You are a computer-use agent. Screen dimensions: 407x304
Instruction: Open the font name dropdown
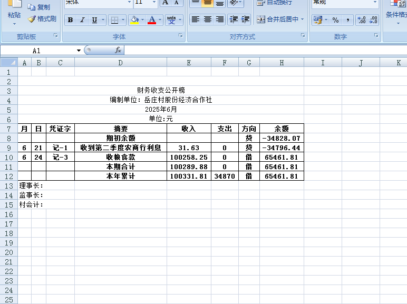[129, 3]
